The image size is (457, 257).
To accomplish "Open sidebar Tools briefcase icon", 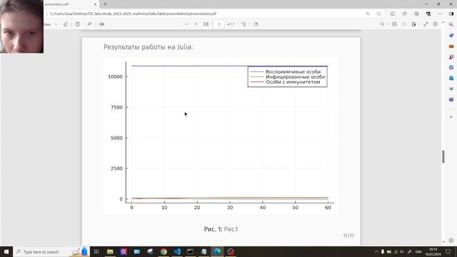I will (451, 46).
